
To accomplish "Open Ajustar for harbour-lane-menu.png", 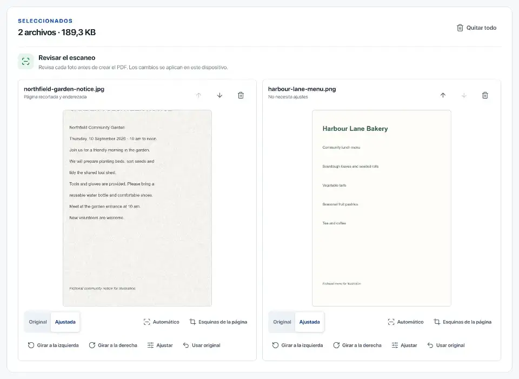I will coord(404,345).
